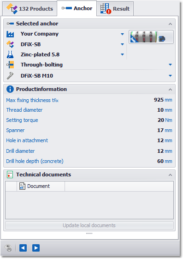This screenshot has width=183, height=259.
Task: Click the factory icon beside Your Company
Action: coord(10,34)
